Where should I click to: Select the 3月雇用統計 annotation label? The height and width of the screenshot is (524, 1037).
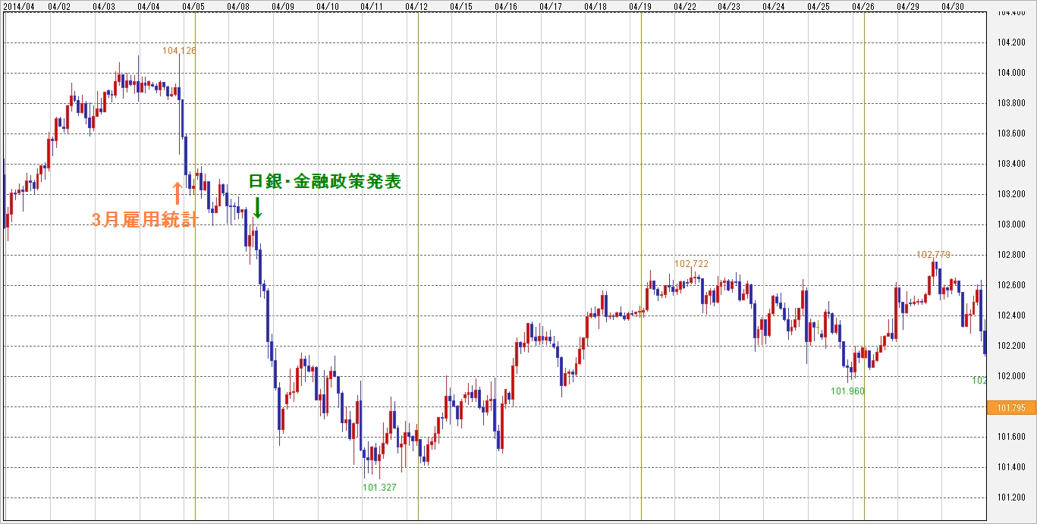point(145,219)
